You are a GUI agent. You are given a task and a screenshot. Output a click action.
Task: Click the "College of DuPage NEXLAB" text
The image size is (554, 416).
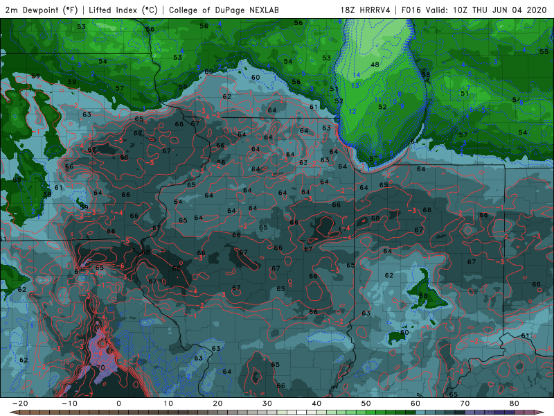coord(224,10)
